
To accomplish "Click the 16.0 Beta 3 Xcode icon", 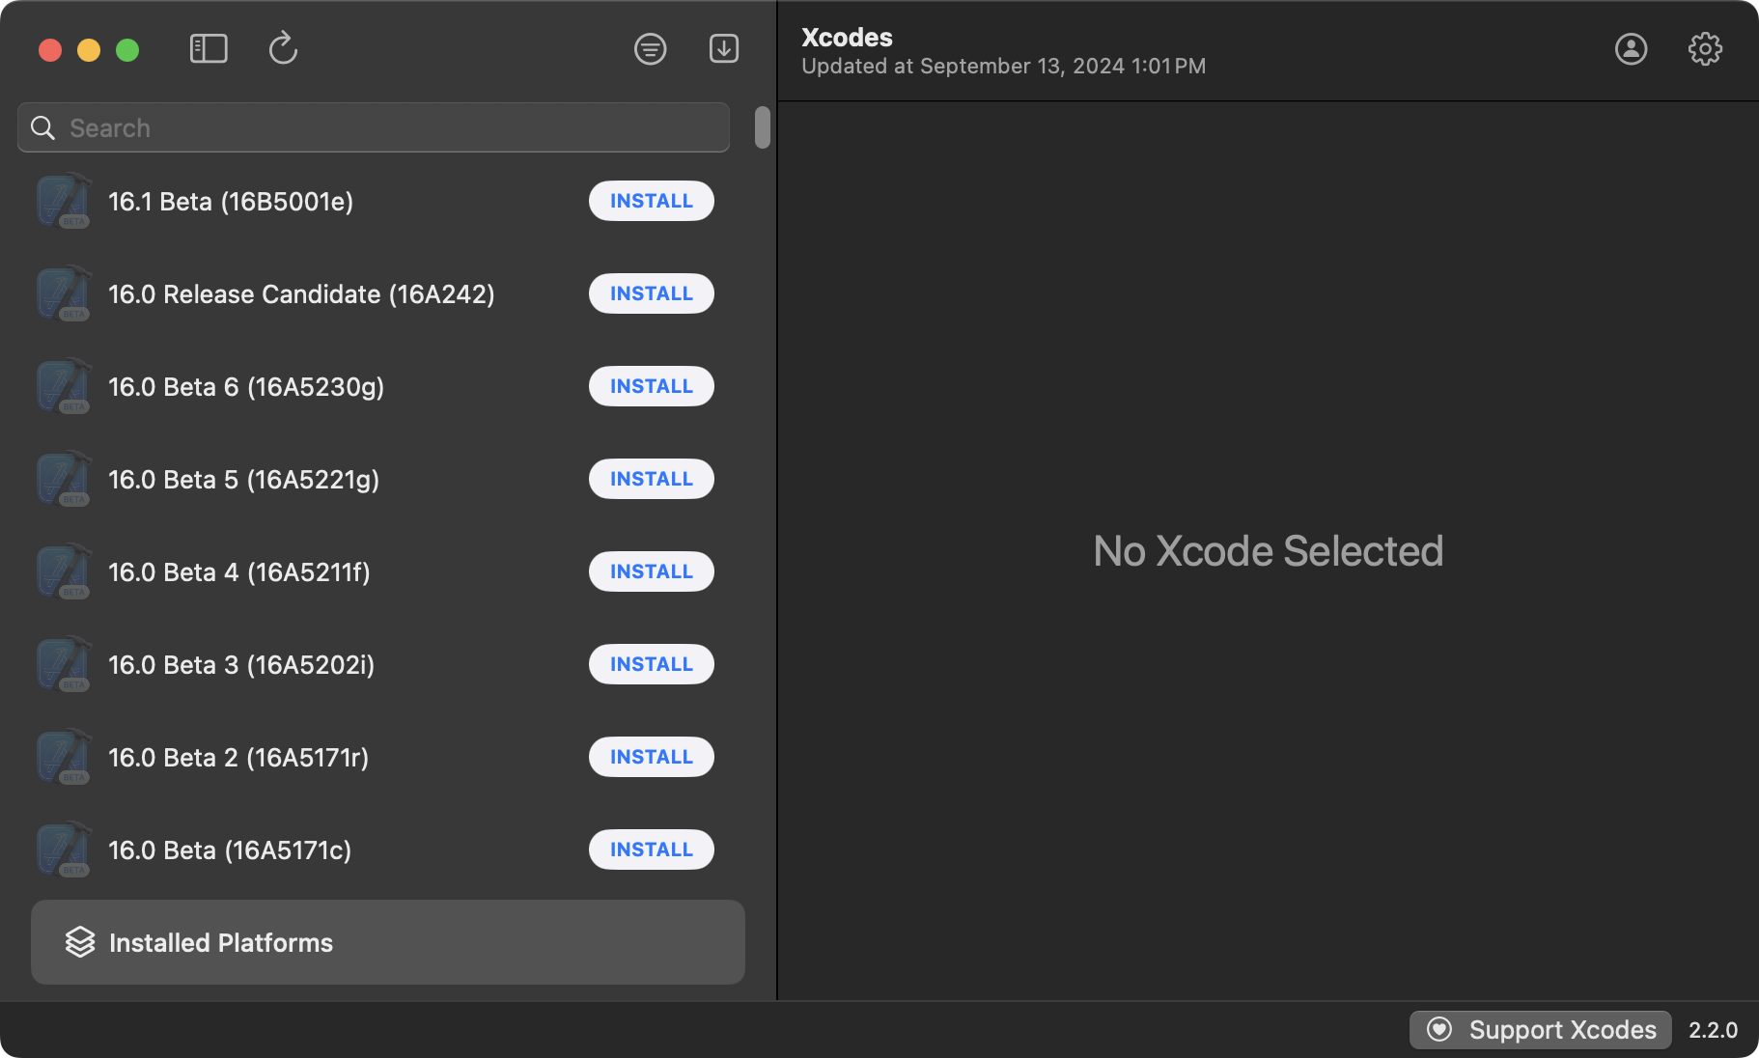I will tap(64, 664).
